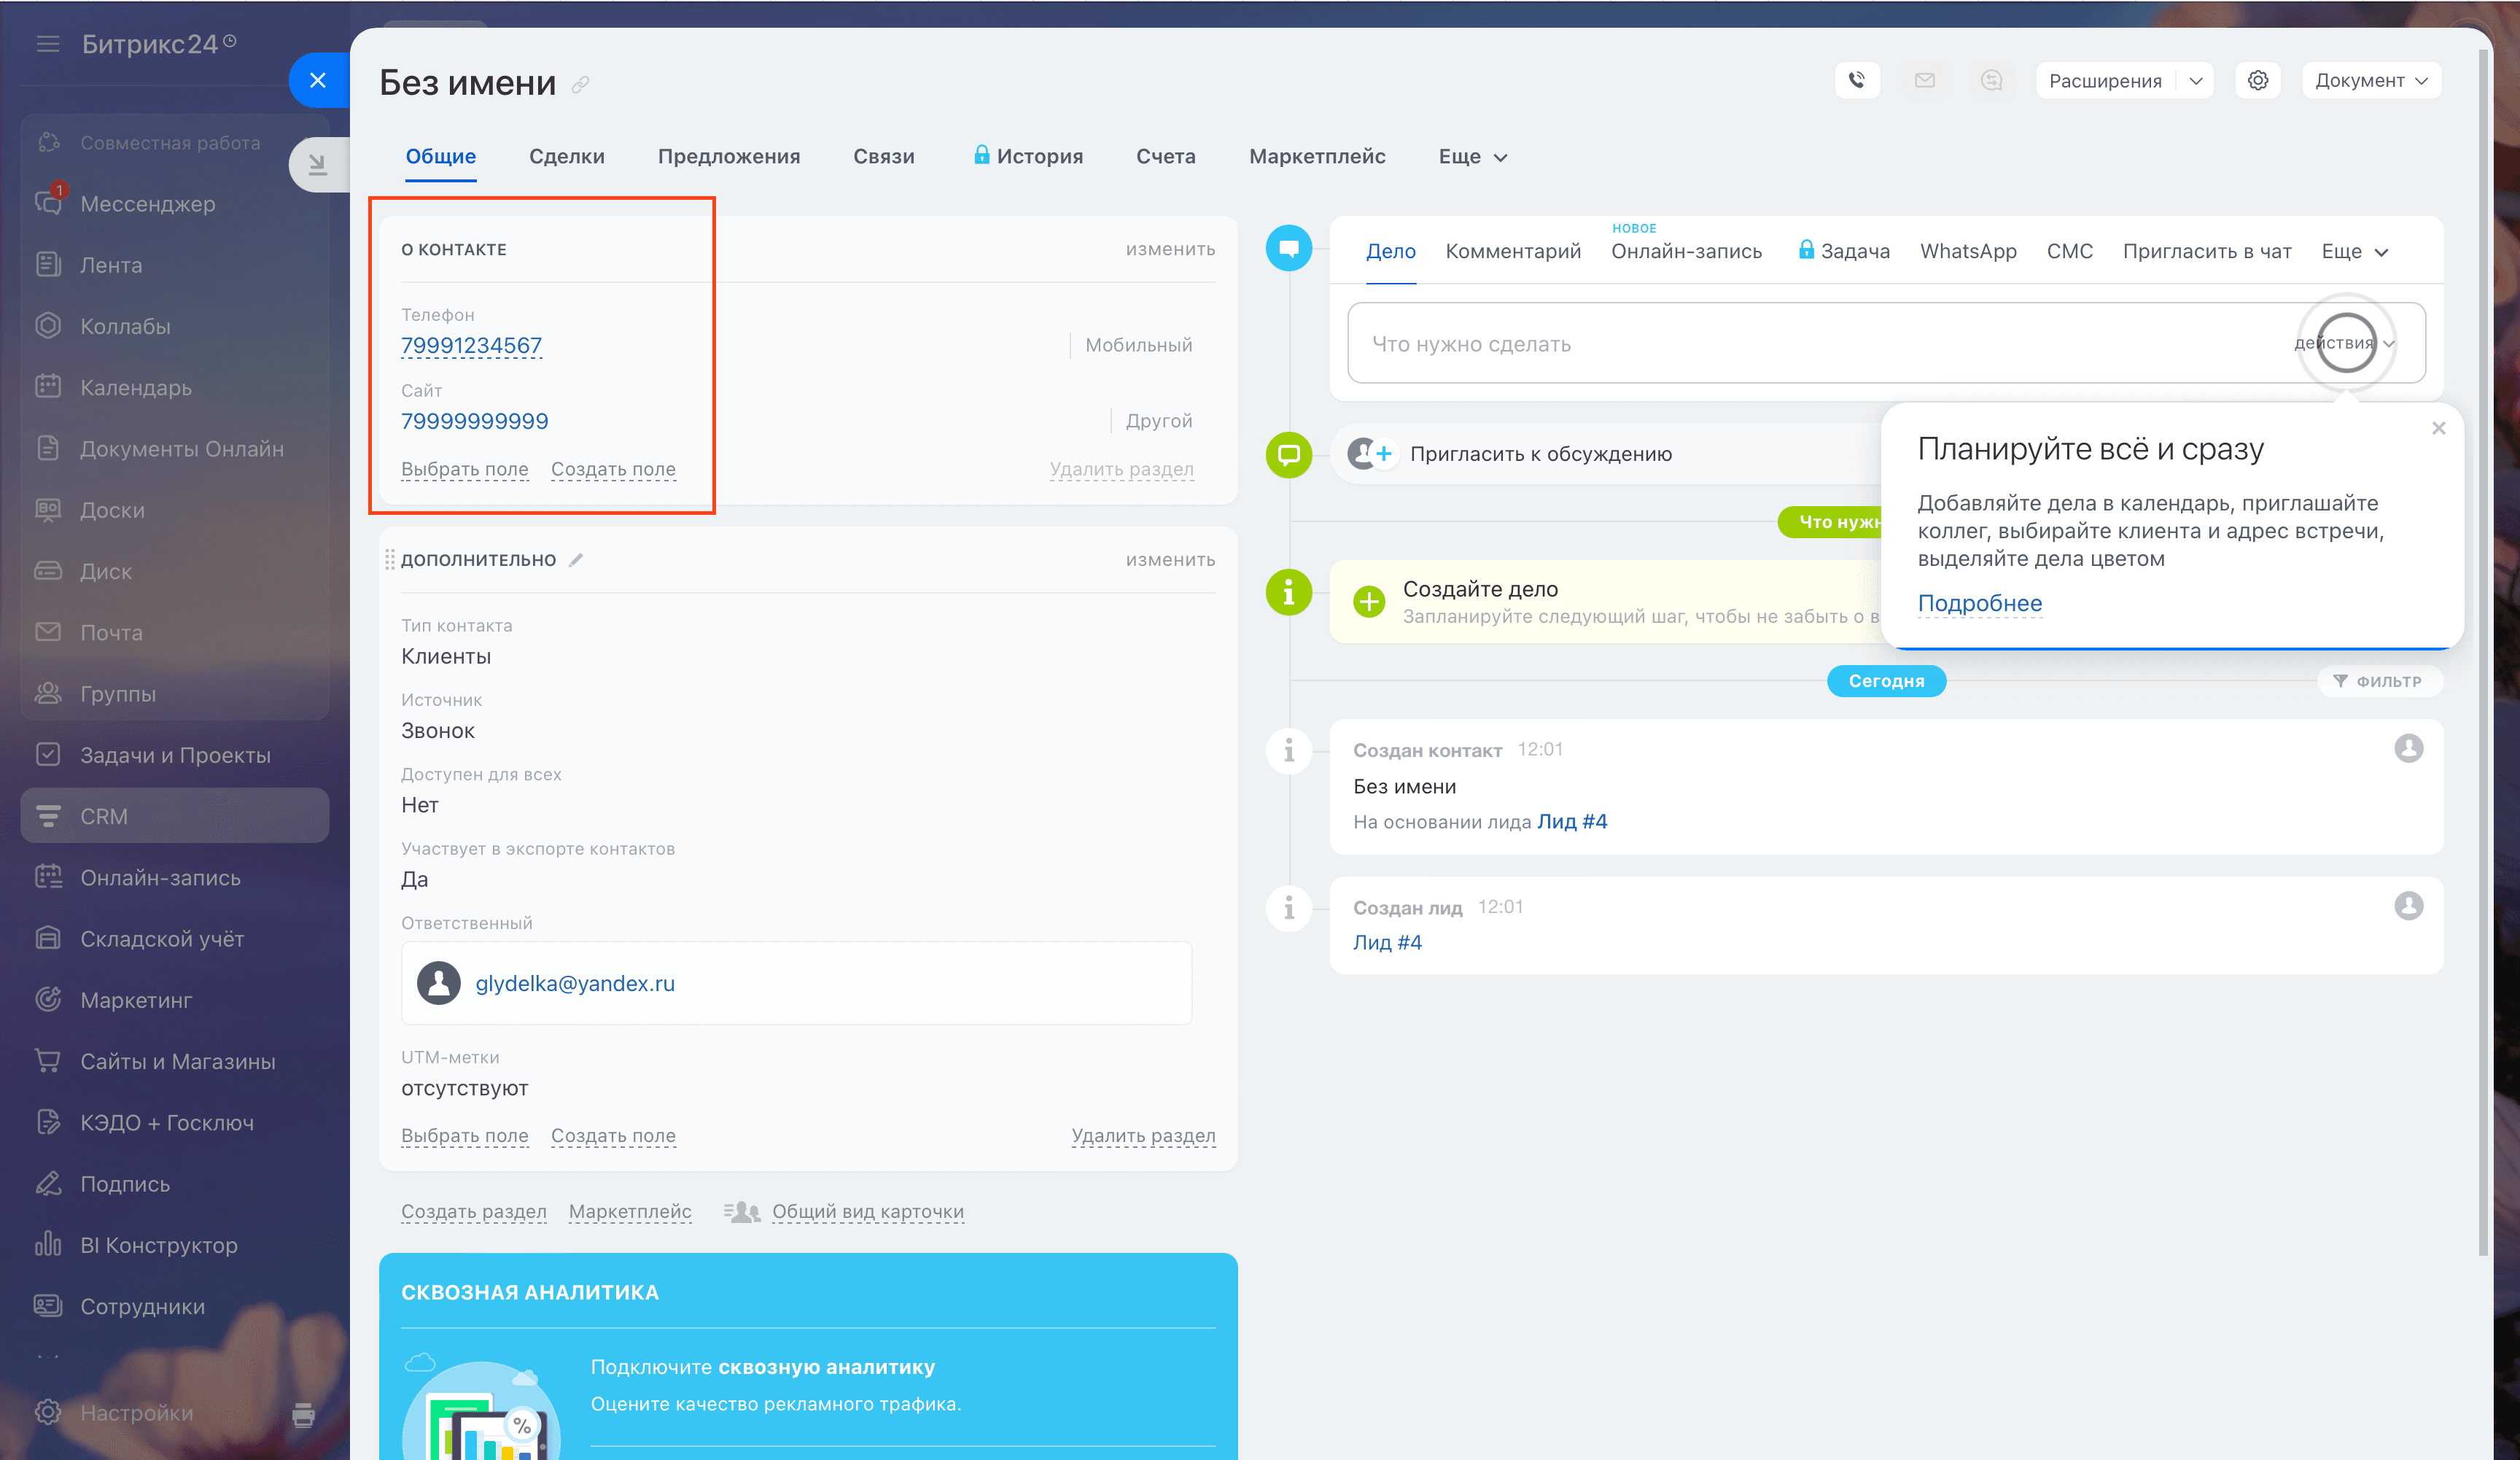
Task: Expand the Еще tab menu
Action: (x=1472, y=157)
